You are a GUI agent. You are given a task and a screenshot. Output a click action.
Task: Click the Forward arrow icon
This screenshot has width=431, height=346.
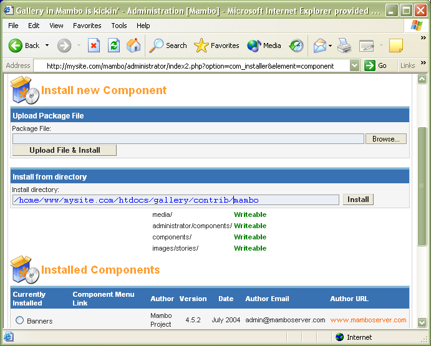click(64, 46)
